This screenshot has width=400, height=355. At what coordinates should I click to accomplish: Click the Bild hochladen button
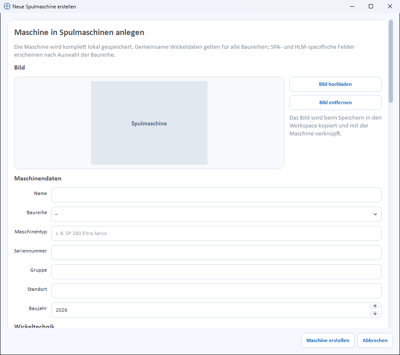335,84
